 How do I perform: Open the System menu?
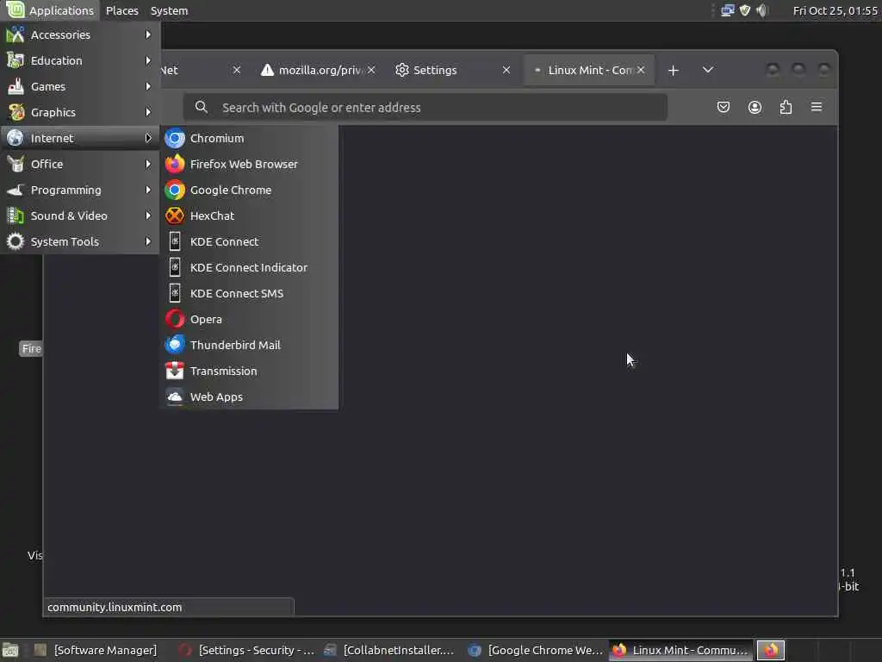click(x=170, y=10)
